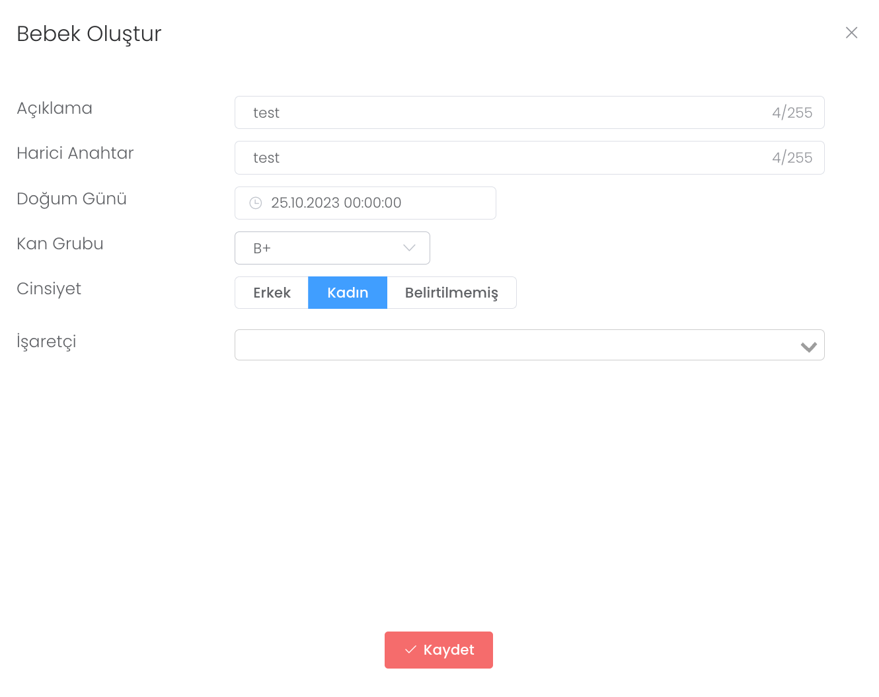Click the checkmark icon on Kaydet button
879x697 pixels.
pyautogui.click(x=410, y=650)
